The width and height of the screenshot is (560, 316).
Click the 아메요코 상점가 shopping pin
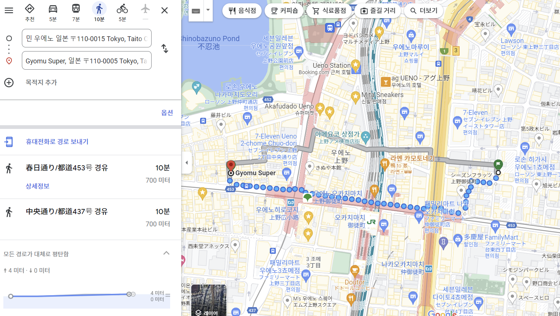click(366, 137)
